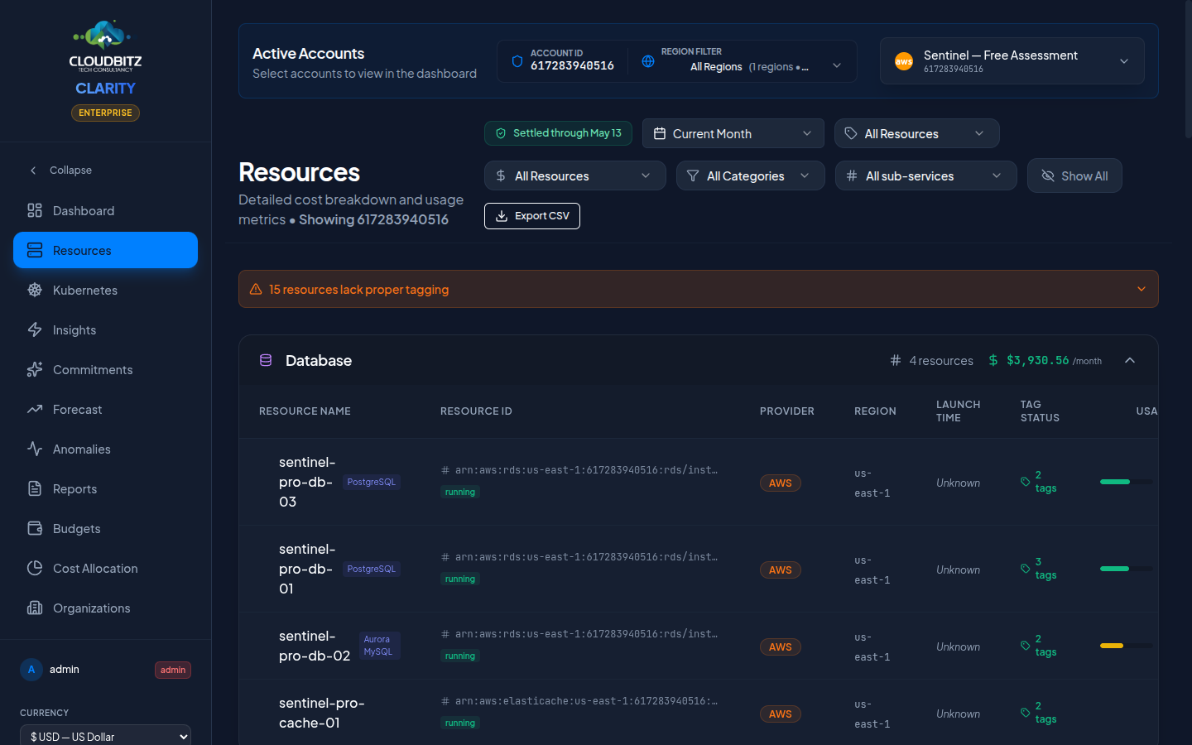Screen dimensions: 1192x745
Task: Click the usage bar for sentinel-pro-db-03
Action: [x=1126, y=482]
